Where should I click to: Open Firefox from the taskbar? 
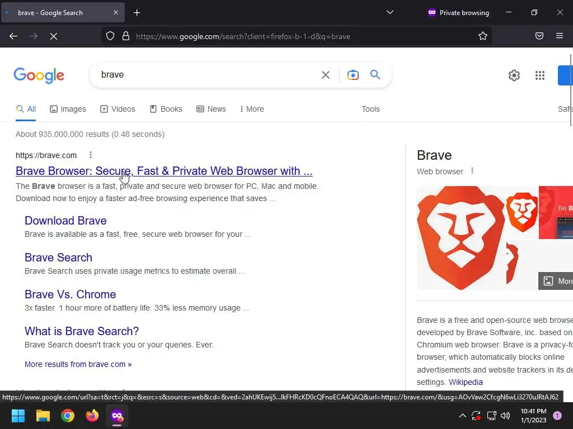click(92, 416)
